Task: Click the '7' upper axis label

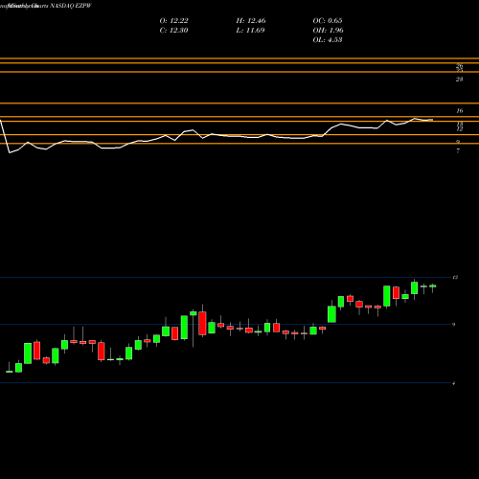Action: point(458,150)
